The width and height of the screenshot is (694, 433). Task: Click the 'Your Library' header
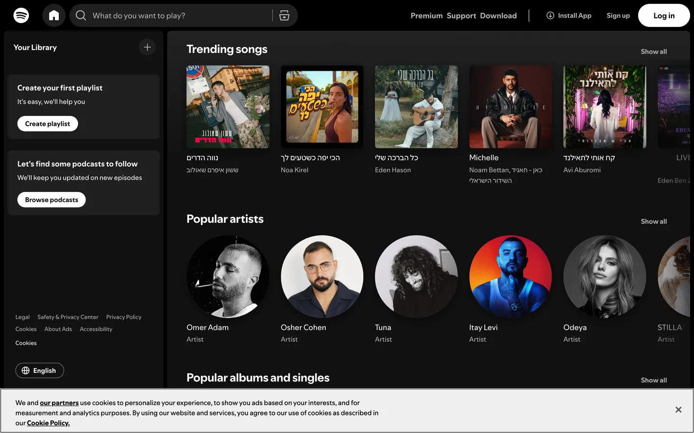(x=35, y=47)
